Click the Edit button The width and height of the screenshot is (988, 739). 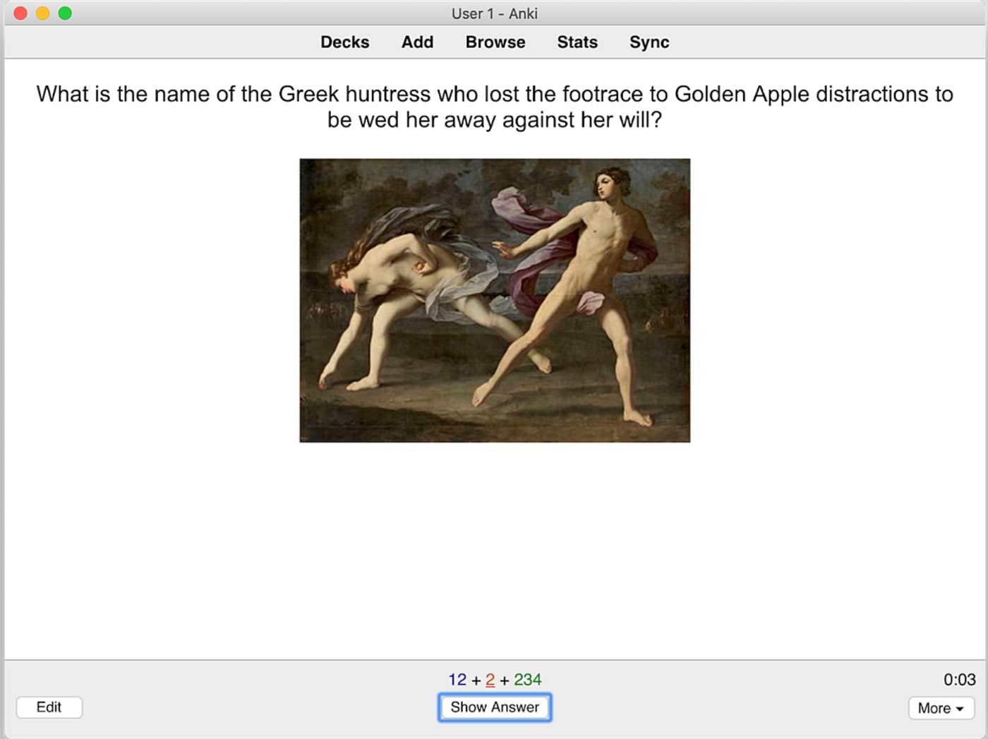click(49, 707)
